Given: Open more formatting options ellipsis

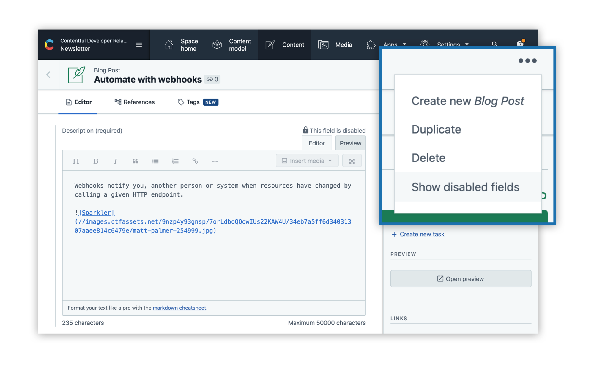Looking at the screenshot, I should (x=215, y=161).
